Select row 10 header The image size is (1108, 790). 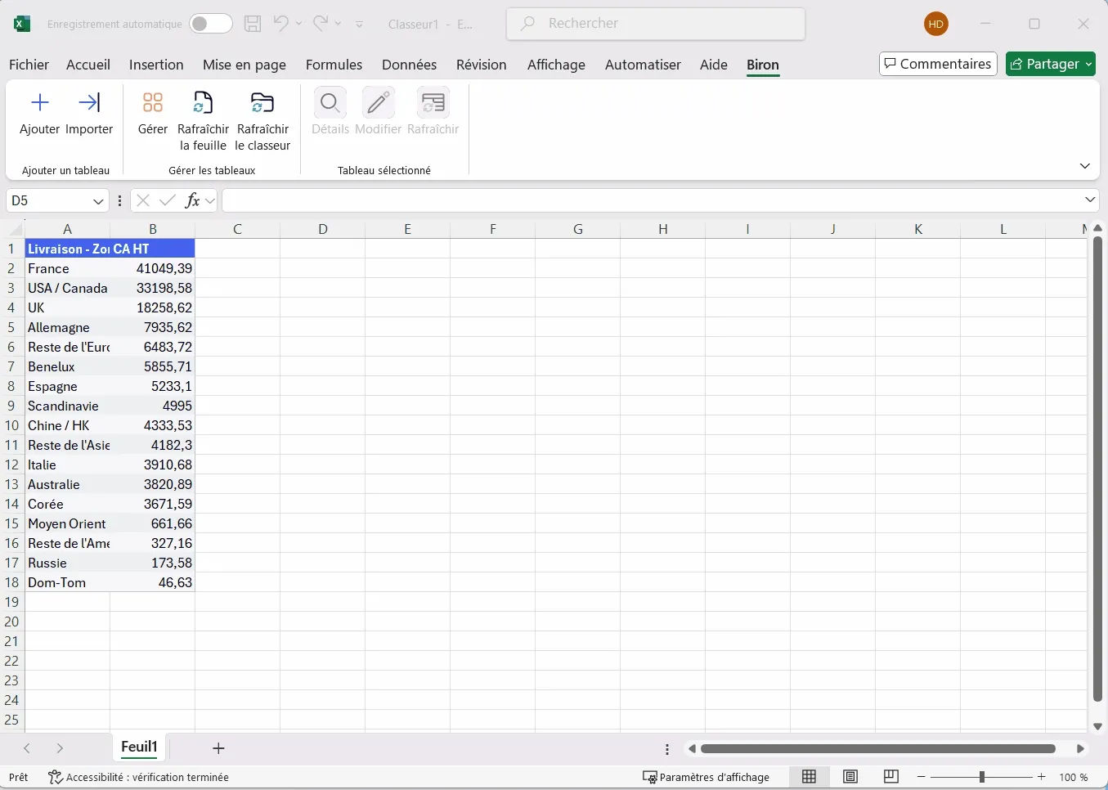coord(12,425)
